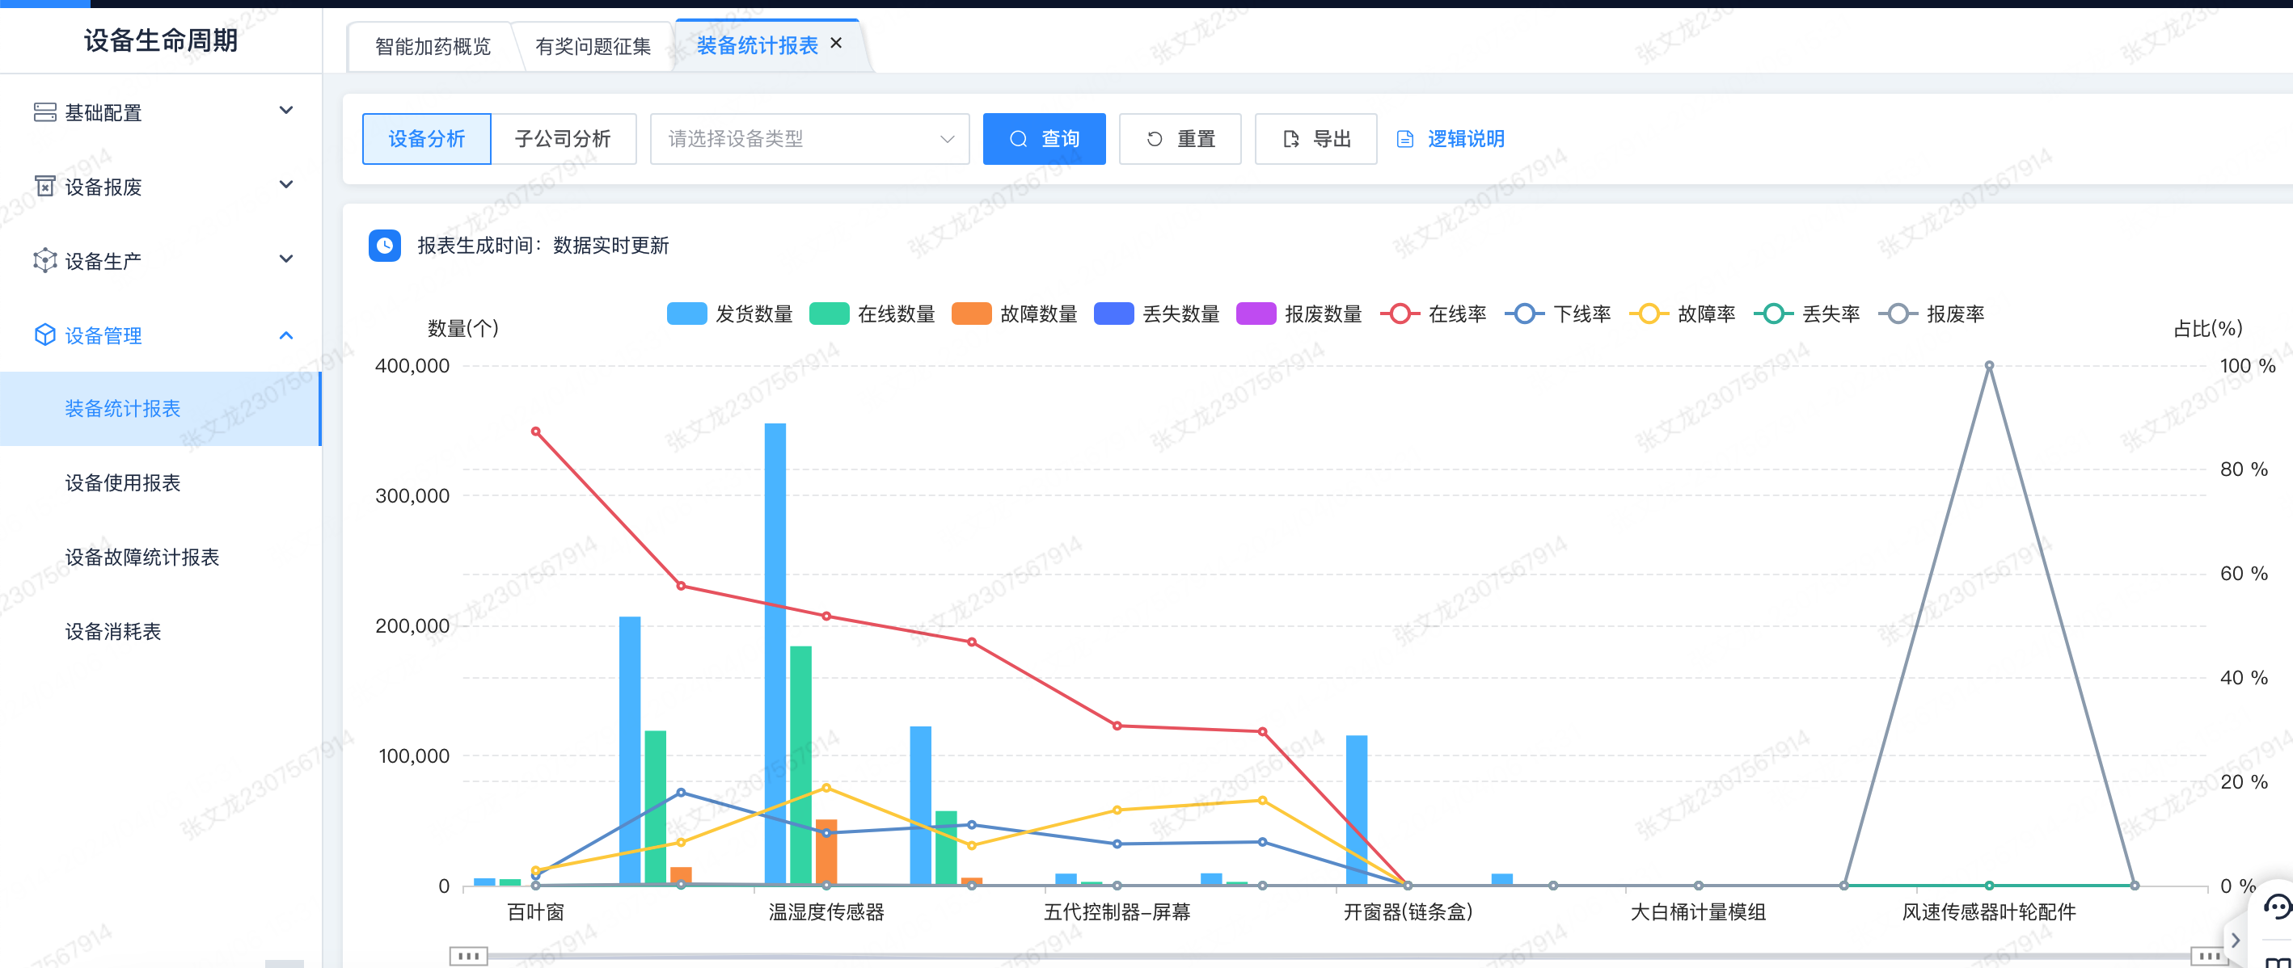Switch to 智能加药概览 tab

coord(433,46)
